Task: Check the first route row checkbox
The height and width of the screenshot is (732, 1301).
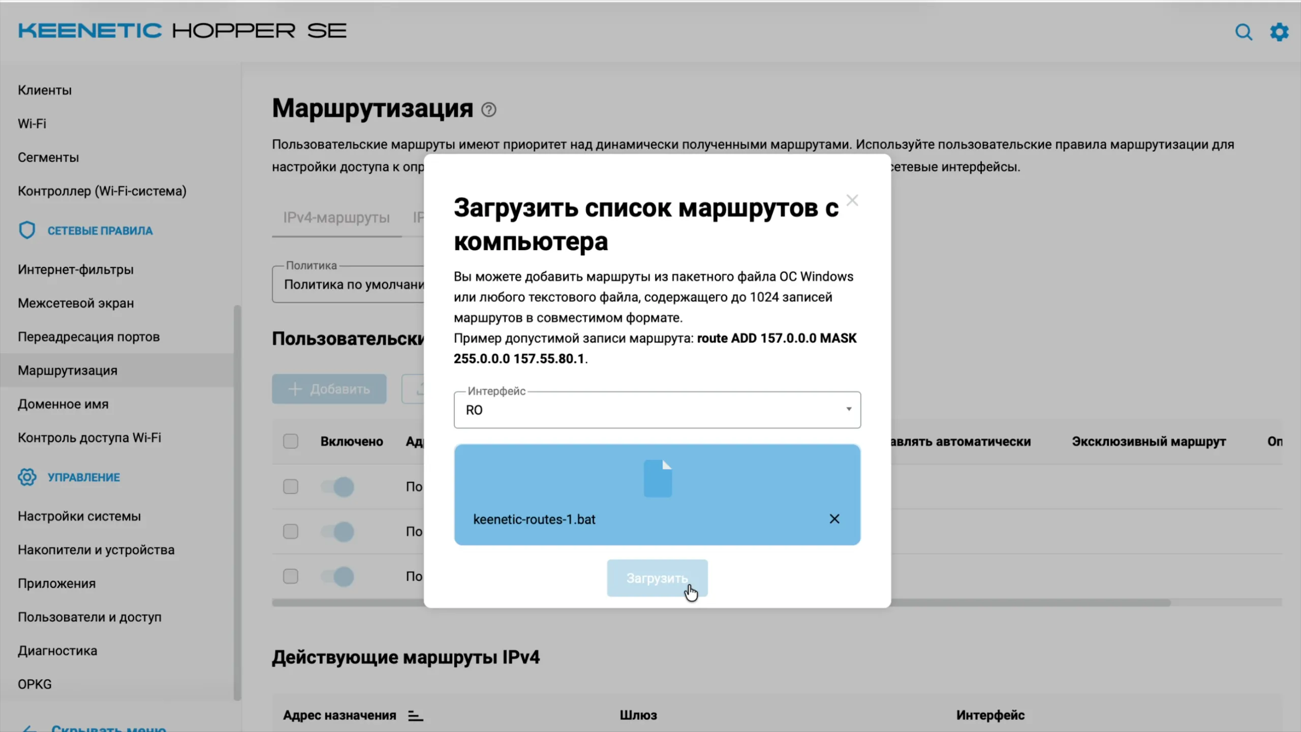Action: [291, 486]
